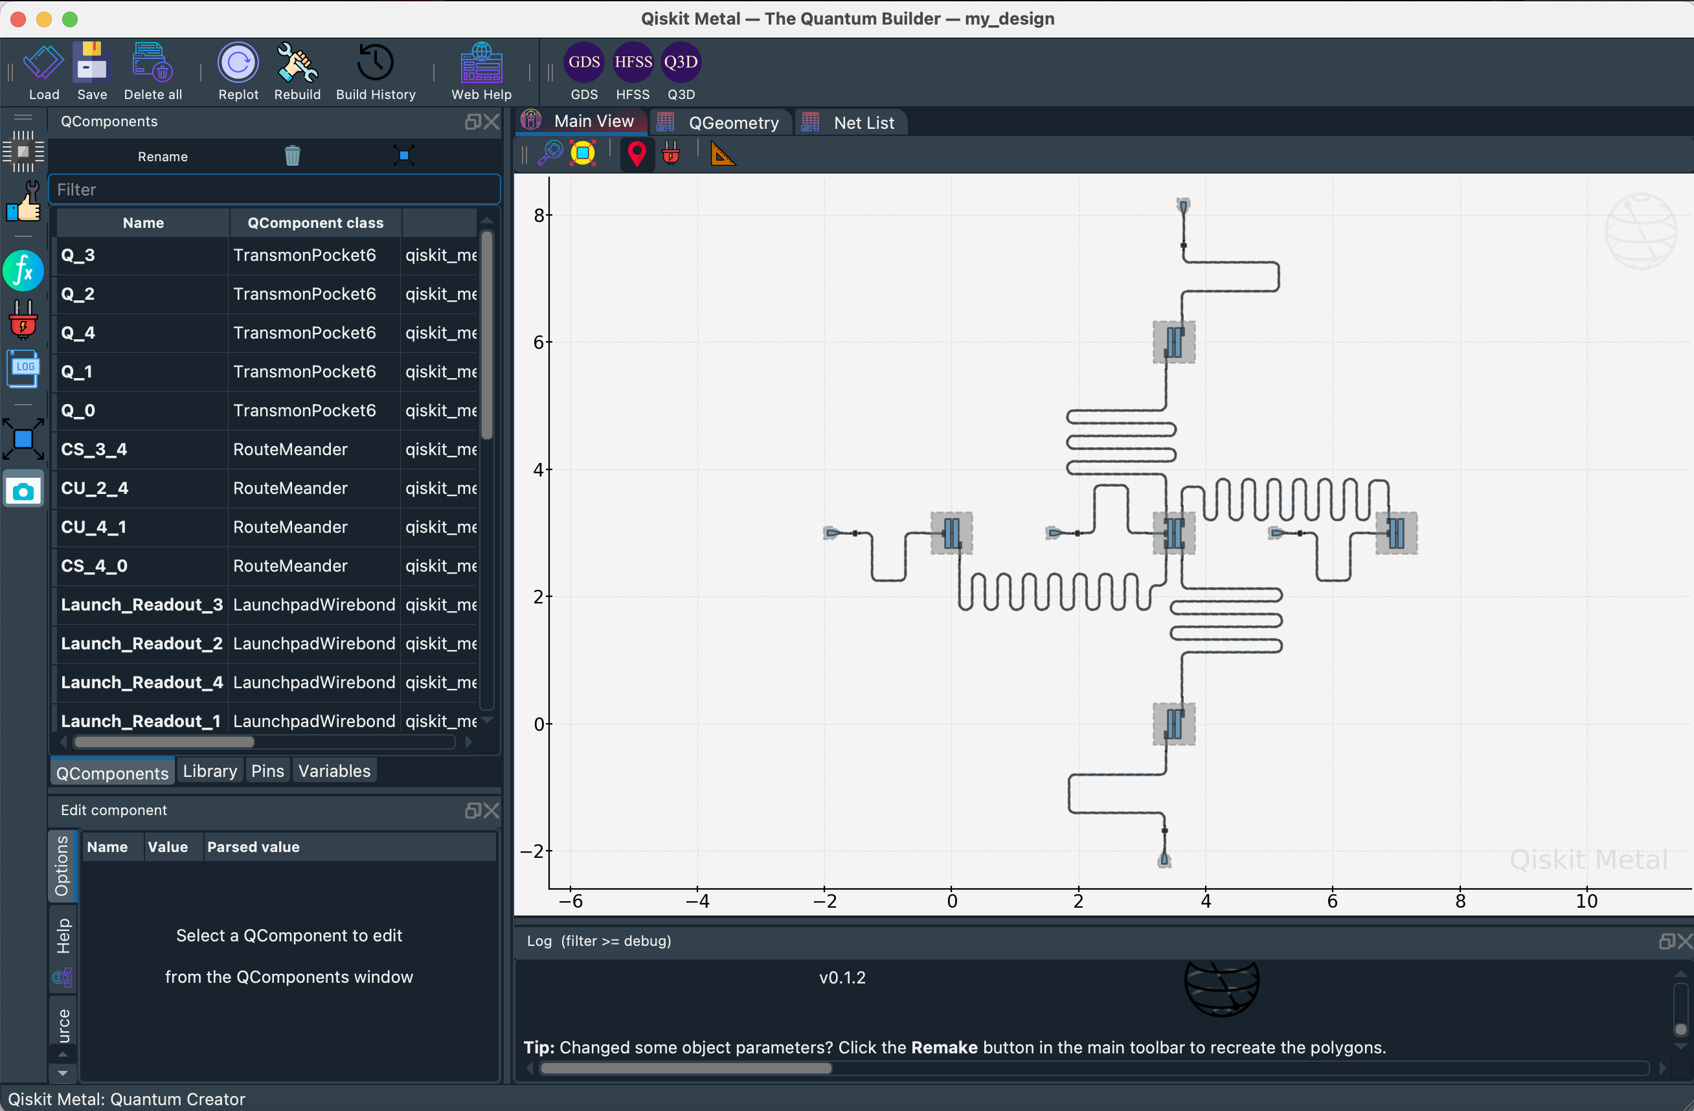The height and width of the screenshot is (1111, 1694).
Task: Click the trash delete icon in QComponents
Action: (293, 156)
